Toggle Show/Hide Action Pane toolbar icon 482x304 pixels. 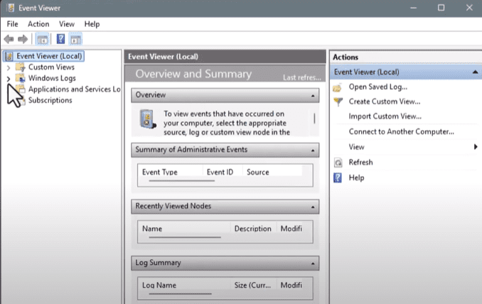pyautogui.click(x=75, y=39)
